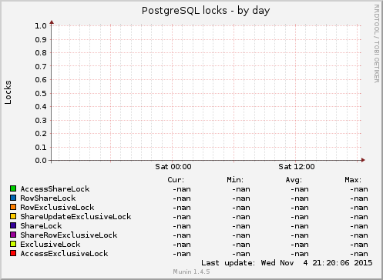Click the 0.2 y-axis value
This screenshot has height=280, width=383.
tap(41, 134)
